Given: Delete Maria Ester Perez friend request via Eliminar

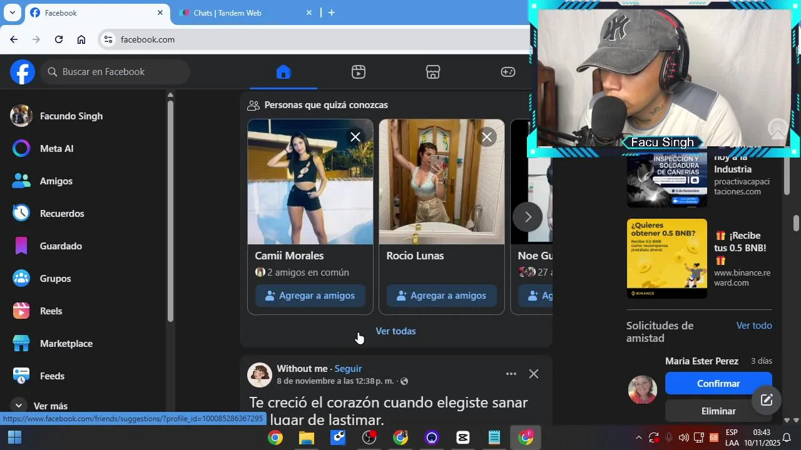Looking at the screenshot, I should (718, 411).
